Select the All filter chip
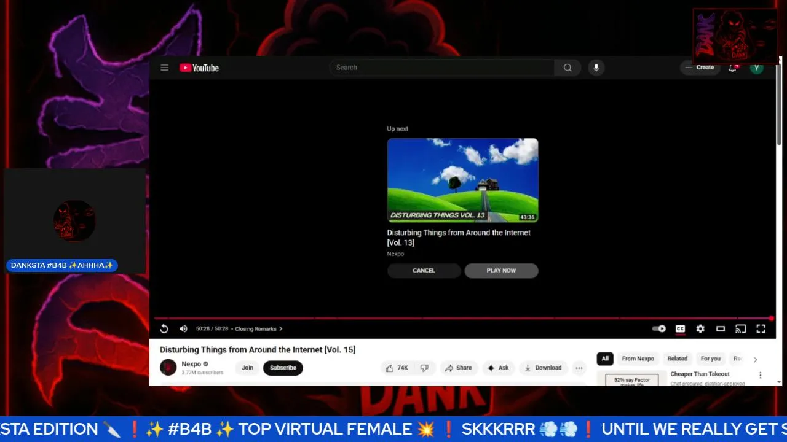This screenshot has height=442, width=787. tap(605, 359)
